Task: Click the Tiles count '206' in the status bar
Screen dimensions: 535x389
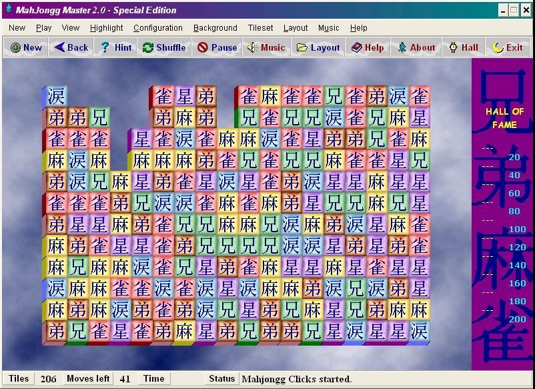Action: [49, 379]
